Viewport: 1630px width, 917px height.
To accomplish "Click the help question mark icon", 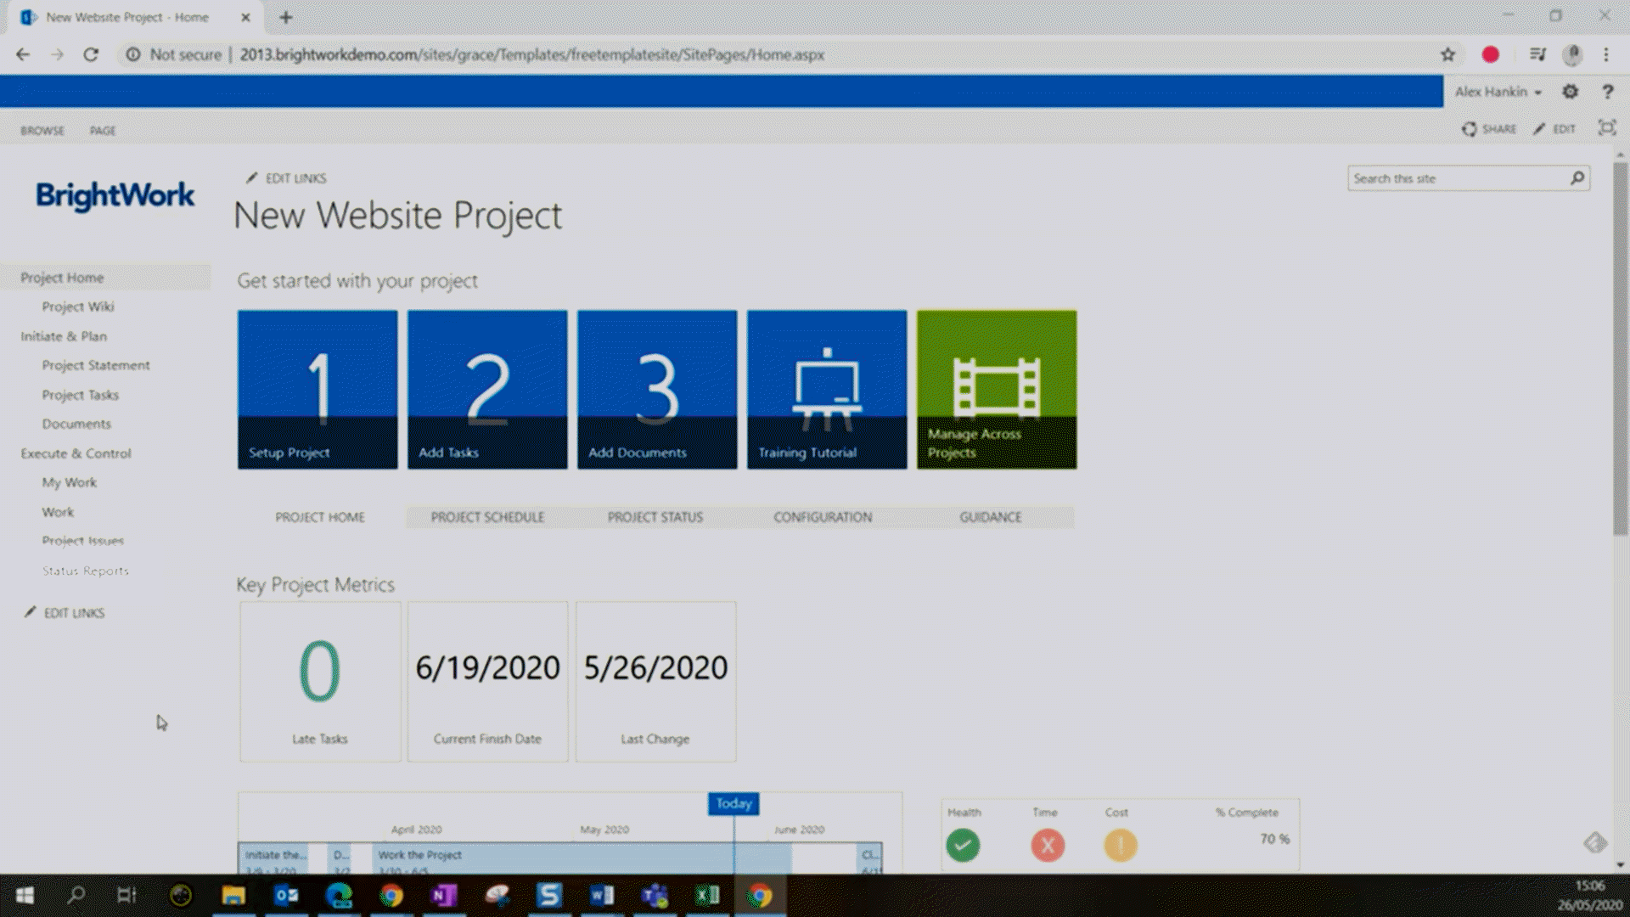I will [x=1607, y=92].
